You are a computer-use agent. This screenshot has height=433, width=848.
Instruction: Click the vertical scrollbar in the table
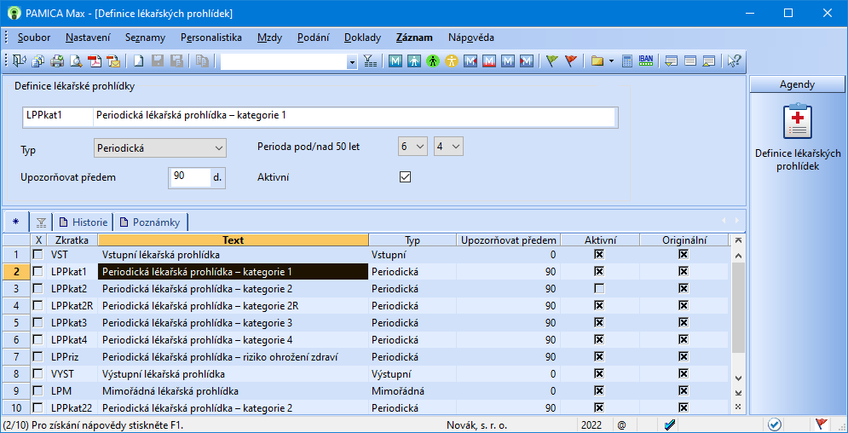point(738,308)
